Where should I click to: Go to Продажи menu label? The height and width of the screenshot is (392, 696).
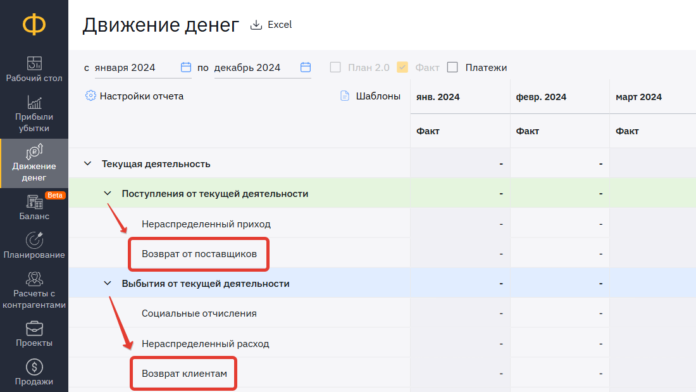point(34,382)
